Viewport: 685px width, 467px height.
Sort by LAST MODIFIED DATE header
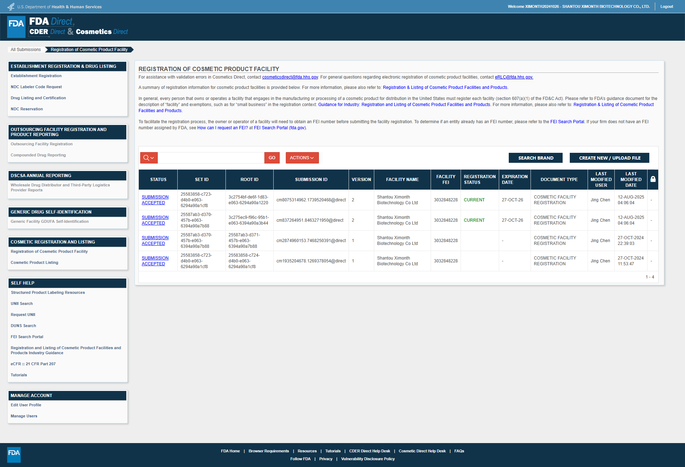pos(631,180)
